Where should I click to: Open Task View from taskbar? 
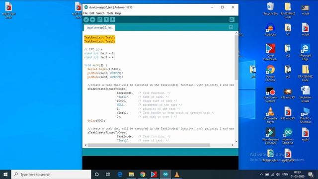pyautogui.click(x=108, y=175)
